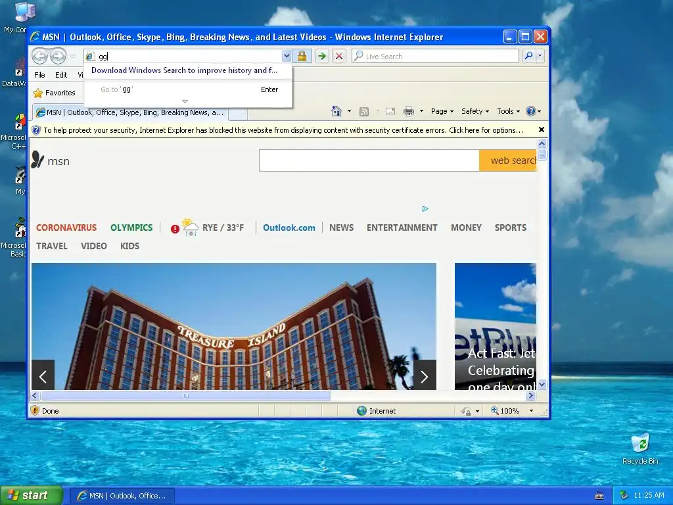Click the Print icon

(409, 111)
